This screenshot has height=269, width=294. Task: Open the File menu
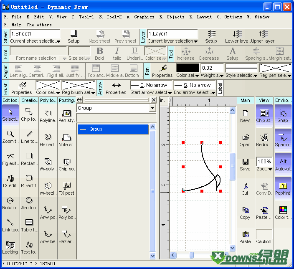tap(13, 17)
